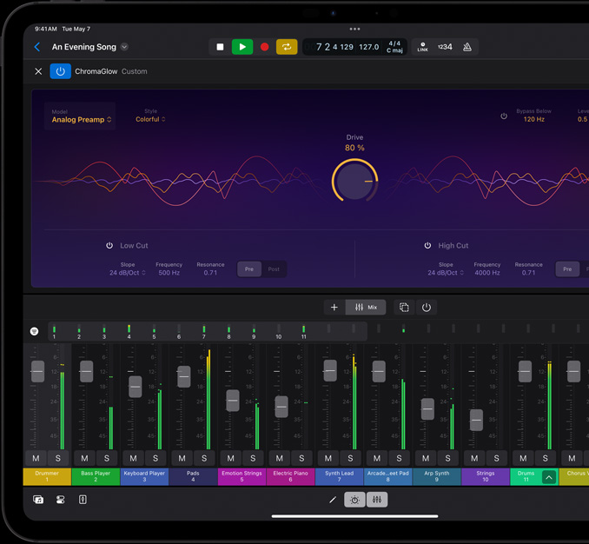The width and height of the screenshot is (589, 544).
Task: Toggle the ChromaGlow blue power button
Action: click(60, 71)
